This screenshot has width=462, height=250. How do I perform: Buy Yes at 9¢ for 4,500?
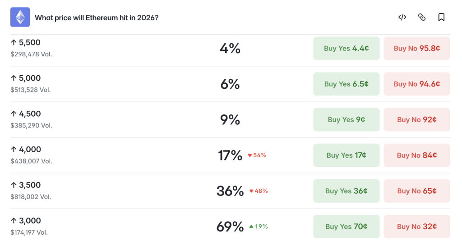(x=346, y=119)
